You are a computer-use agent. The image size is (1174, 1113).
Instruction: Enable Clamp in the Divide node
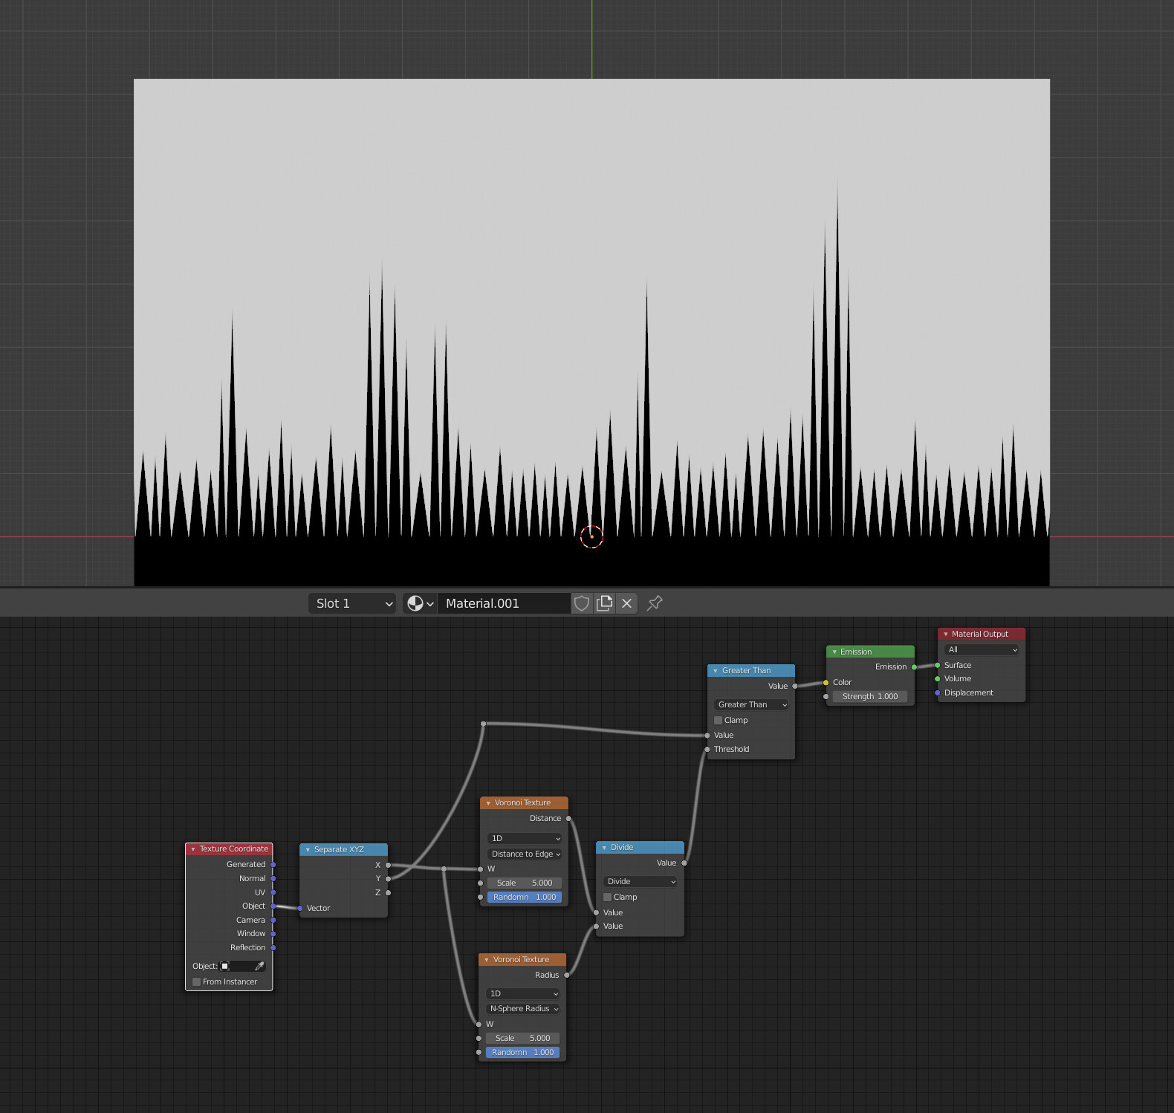(607, 897)
